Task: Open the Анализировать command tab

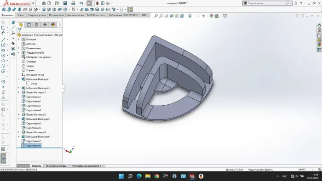Action: [75, 15]
